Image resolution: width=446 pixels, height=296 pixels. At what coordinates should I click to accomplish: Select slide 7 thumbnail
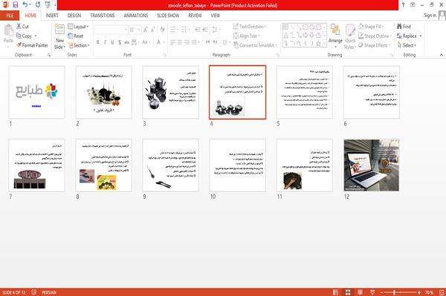coord(37,165)
